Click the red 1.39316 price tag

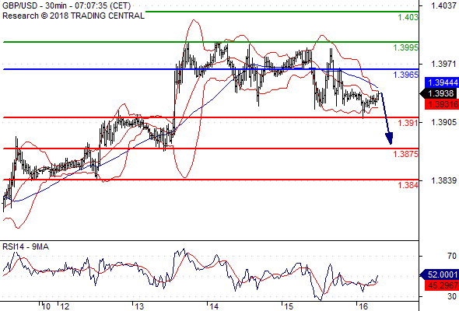pos(442,104)
